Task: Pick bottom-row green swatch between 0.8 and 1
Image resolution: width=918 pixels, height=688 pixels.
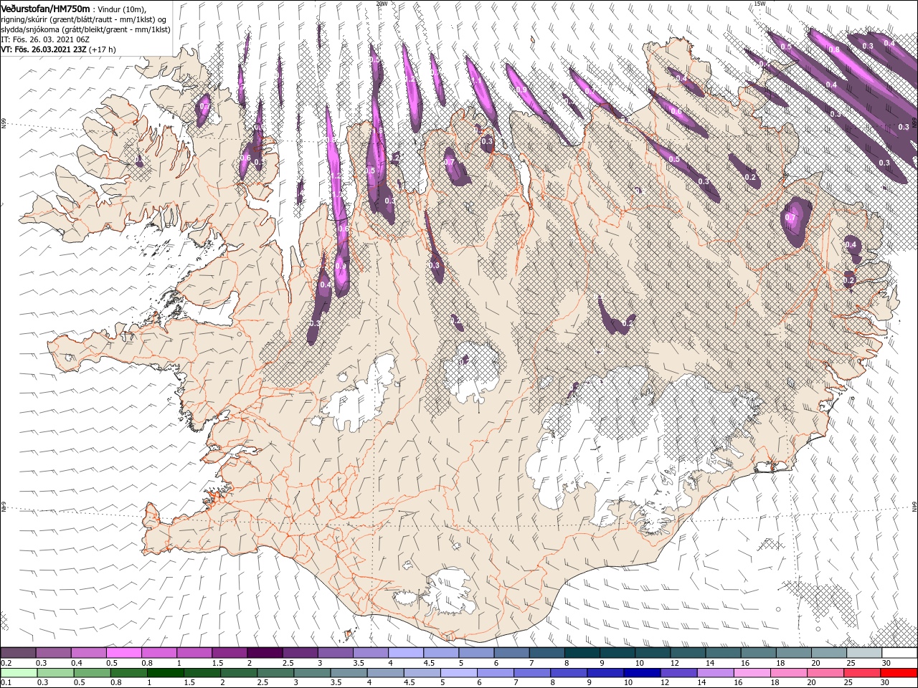Action: [130, 673]
